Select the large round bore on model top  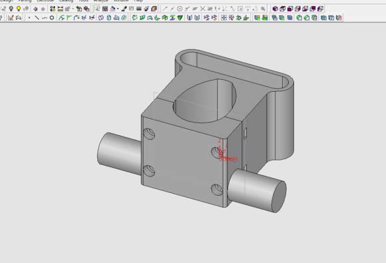(204, 101)
